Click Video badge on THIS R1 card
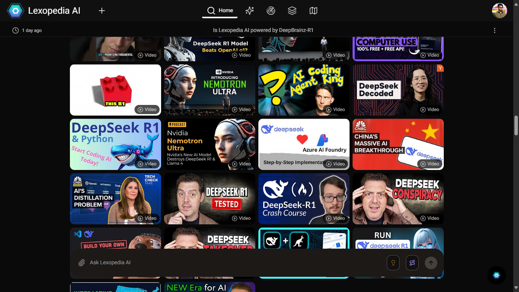The image size is (519, 292). tap(147, 109)
